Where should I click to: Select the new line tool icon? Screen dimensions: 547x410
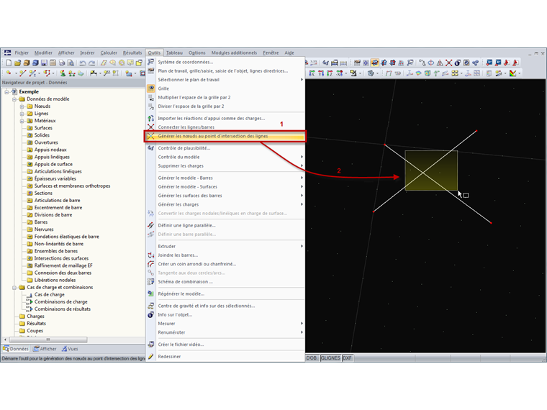23,73
